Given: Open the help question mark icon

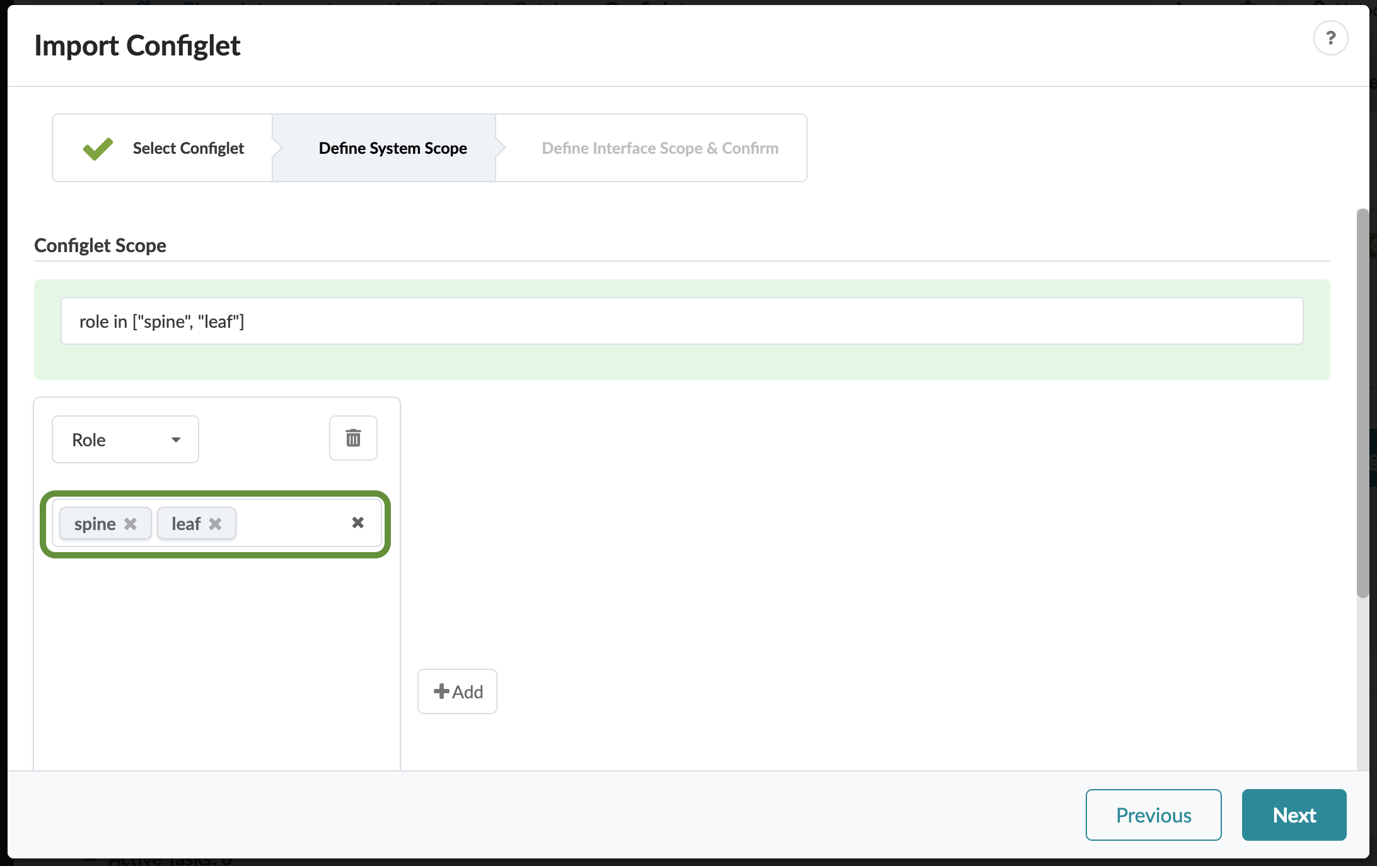Looking at the screenshot, I should [x=1330, y=38].
